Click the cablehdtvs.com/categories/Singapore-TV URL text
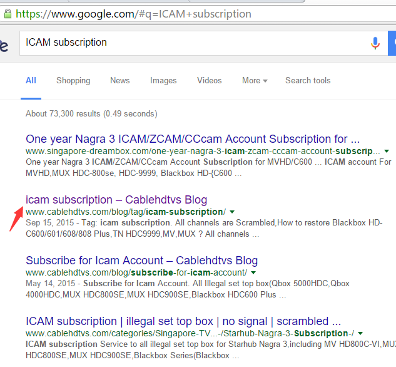Viewport: 396px width, 367px height. [190, 333]
